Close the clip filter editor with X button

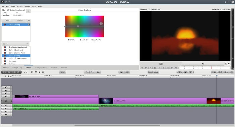(x=28, y=11)
